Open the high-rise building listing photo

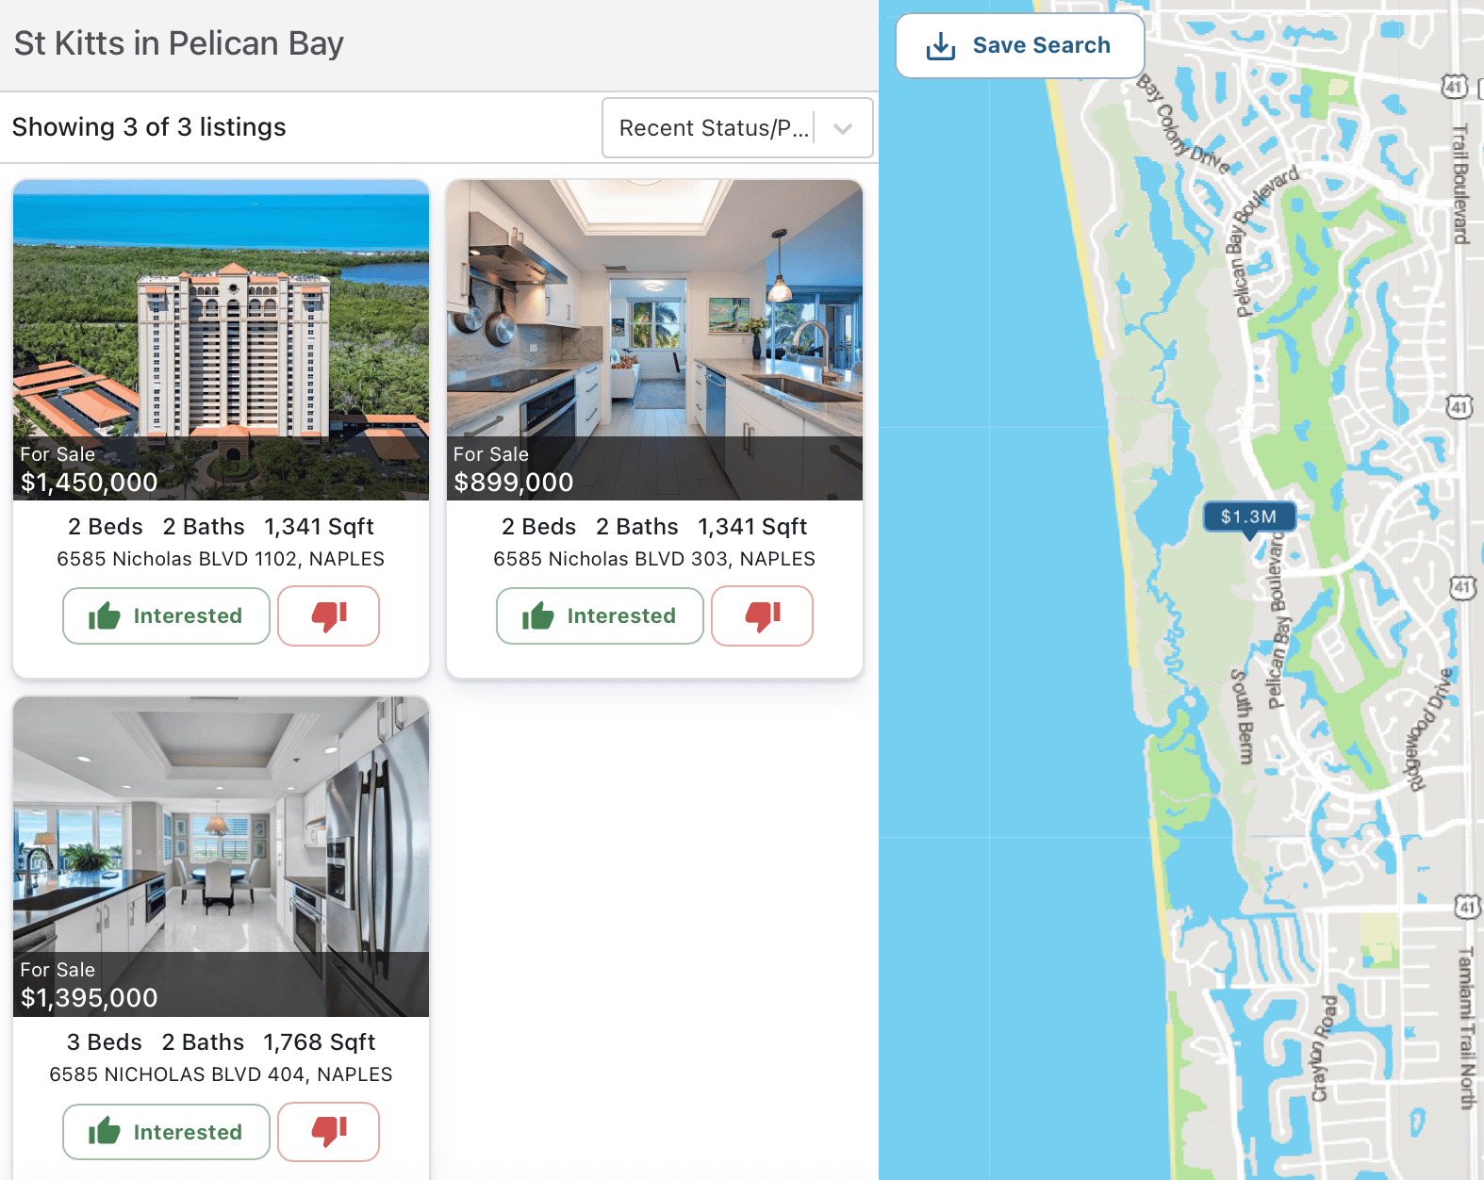(221, 340)
